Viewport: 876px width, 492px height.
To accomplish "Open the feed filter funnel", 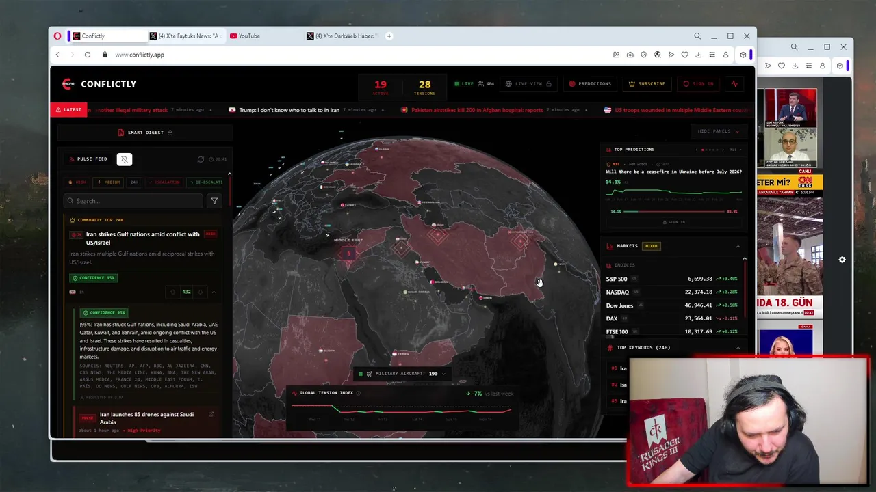I will 214,201.
